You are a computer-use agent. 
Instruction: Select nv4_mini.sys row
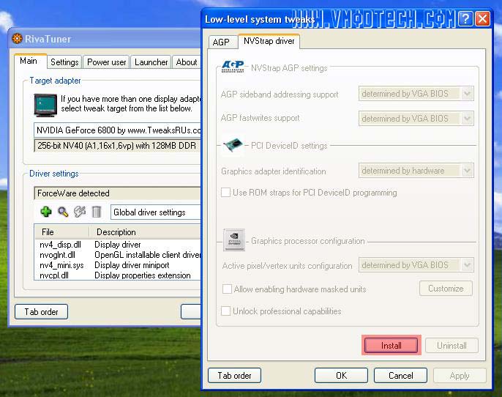tap(118, 265)
